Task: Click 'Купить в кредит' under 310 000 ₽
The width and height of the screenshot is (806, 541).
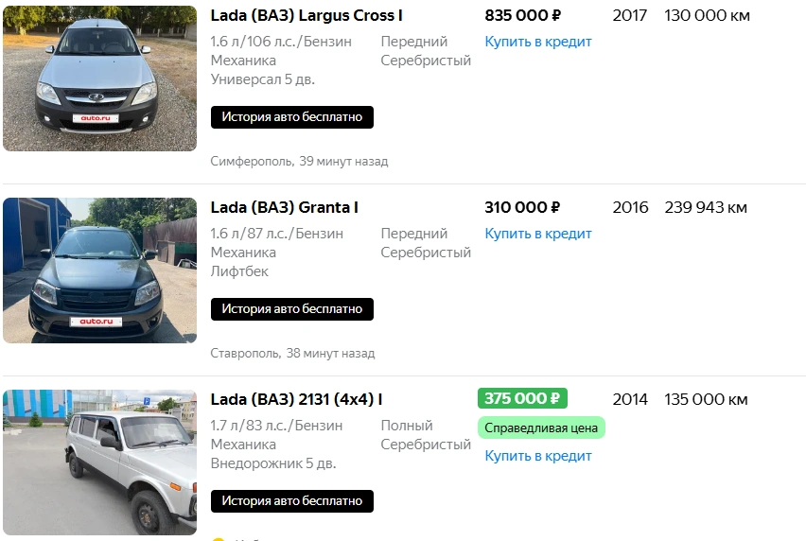Action: [538, 234]
